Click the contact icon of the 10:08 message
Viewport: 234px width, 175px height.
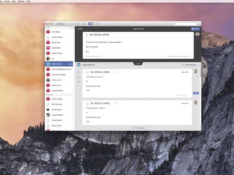point(88,72)
